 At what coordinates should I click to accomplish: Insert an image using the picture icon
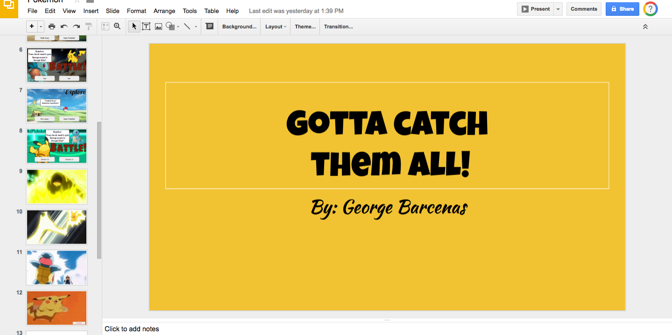point(158,27)
